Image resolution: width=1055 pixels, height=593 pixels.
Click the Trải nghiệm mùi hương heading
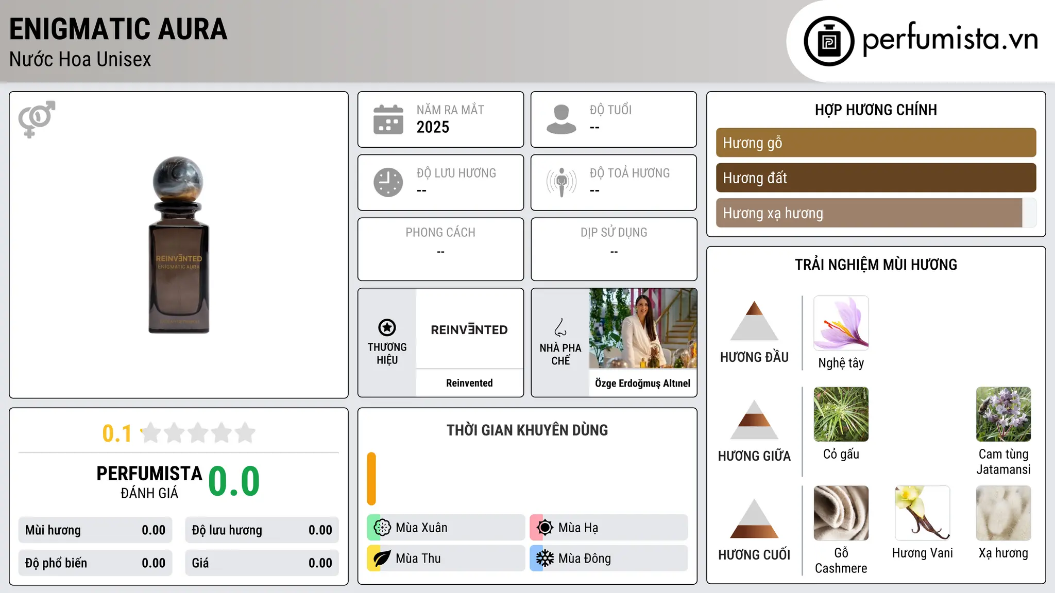[876, 265]
